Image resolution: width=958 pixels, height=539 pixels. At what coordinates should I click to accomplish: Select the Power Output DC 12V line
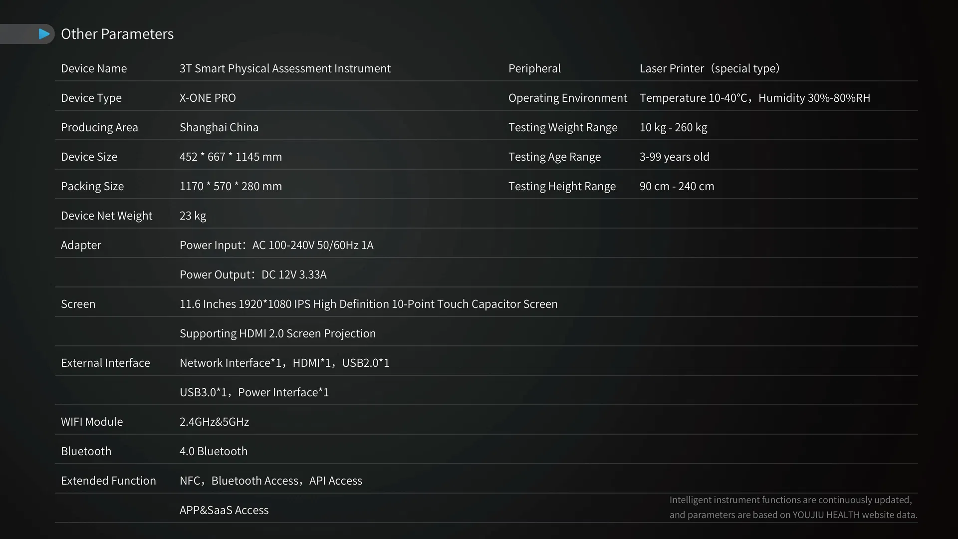pos(253,274)
